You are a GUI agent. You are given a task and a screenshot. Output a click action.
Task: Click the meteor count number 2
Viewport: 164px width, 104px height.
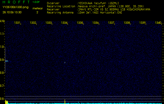click(x=37, y=12)
